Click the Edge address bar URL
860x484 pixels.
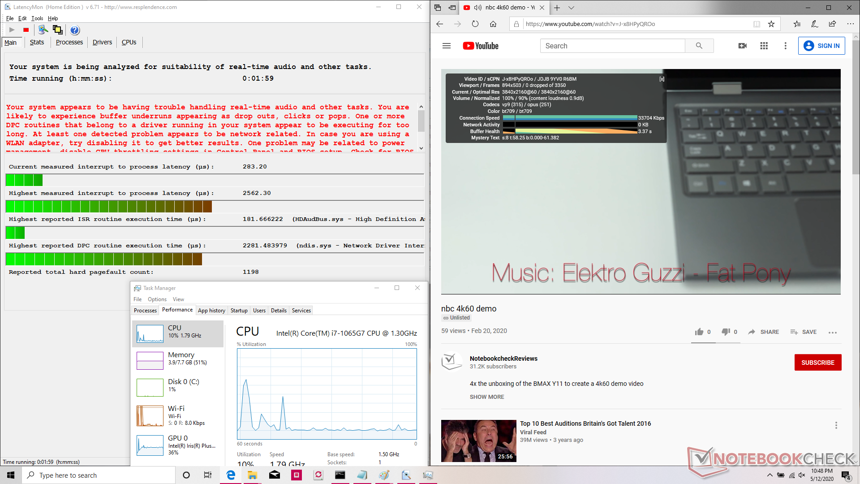point(590,24)
